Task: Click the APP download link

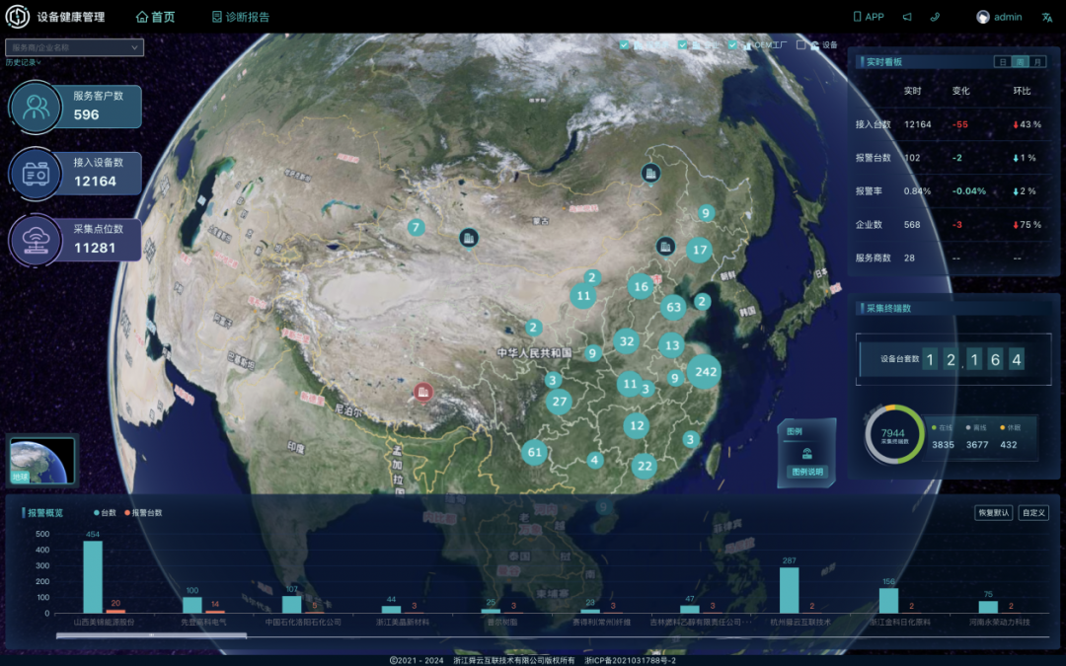Action: pos(869,17)
